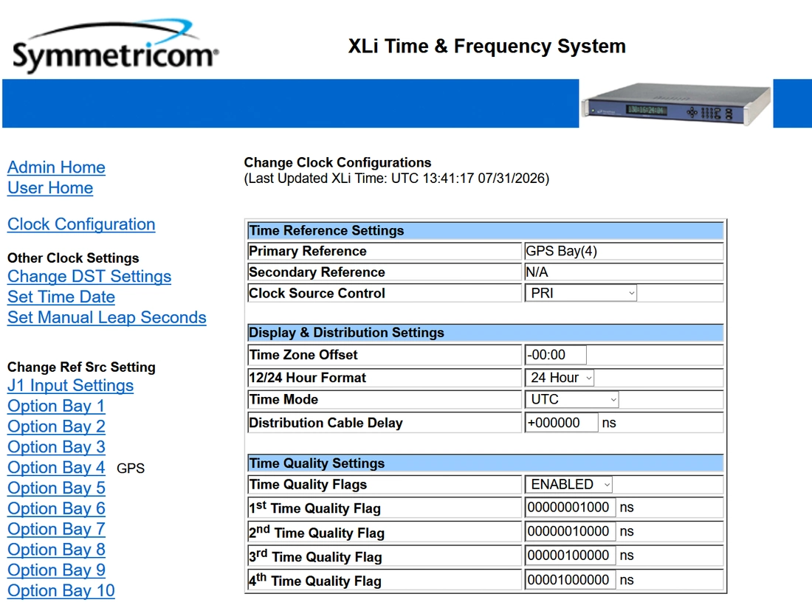Click the Last Updated XLi Time text
812x608 pixels.
coord(396,179)
